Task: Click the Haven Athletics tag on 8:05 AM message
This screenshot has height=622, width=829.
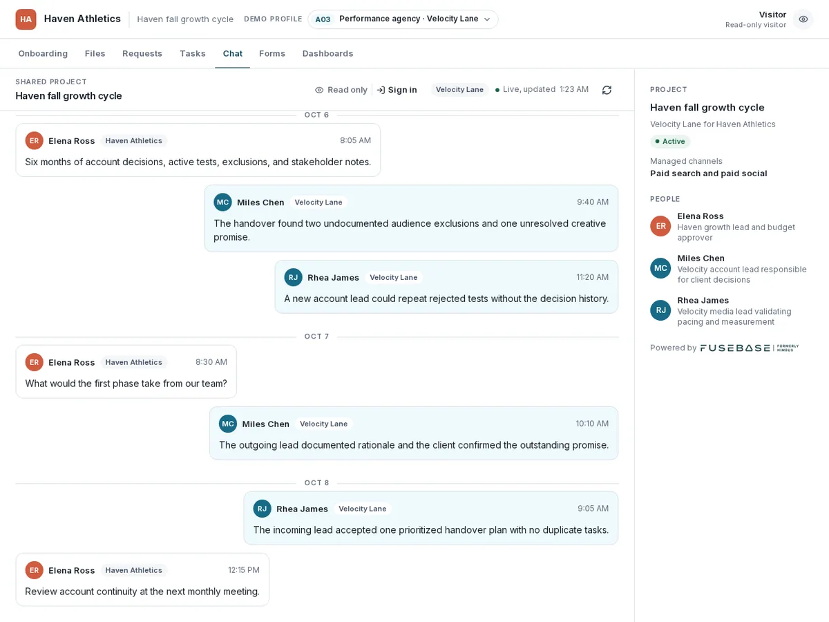Action: click(x=134, y=141)
